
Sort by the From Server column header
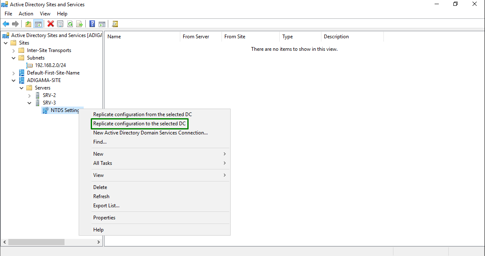[201, 37]
